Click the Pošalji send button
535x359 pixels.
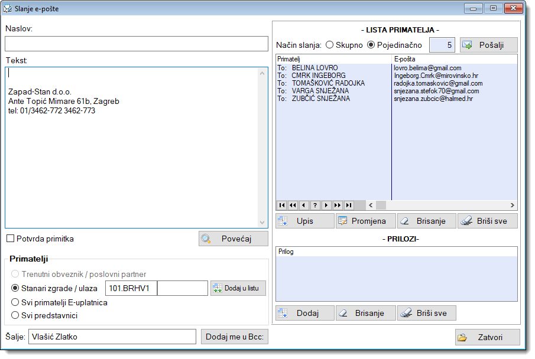coord(488,45)
